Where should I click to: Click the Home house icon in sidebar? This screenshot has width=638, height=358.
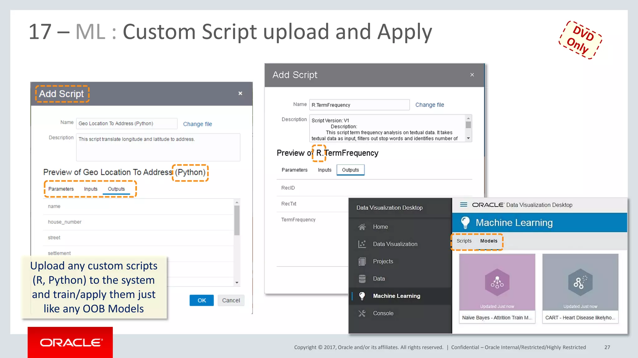(362, 227)
